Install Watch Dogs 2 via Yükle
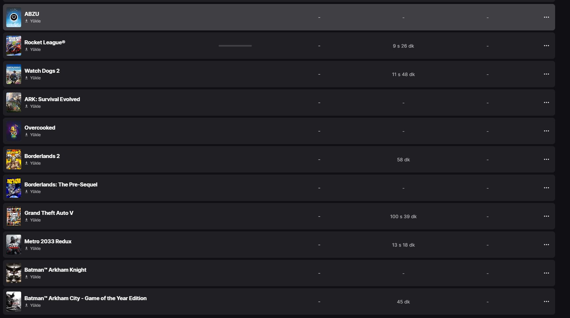Viewport: 570px width, 318px height. pyautogui.click(x=33, y=78)
